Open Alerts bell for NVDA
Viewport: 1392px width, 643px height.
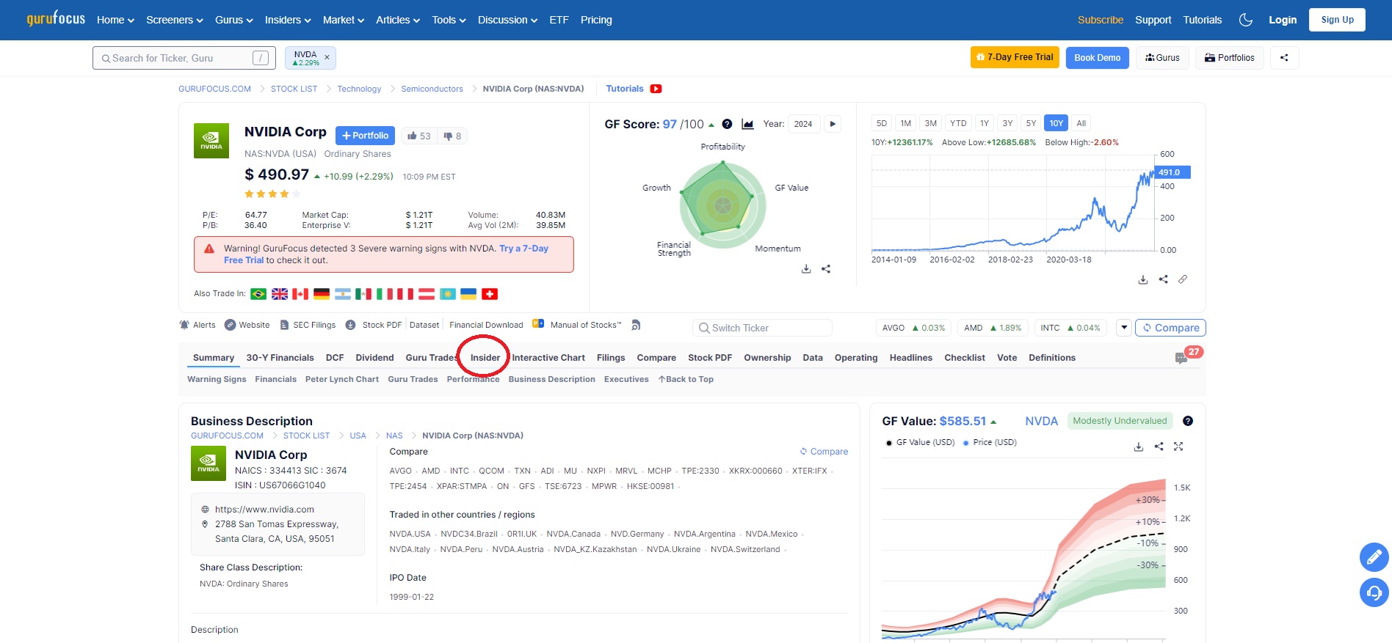click(197, 325)
